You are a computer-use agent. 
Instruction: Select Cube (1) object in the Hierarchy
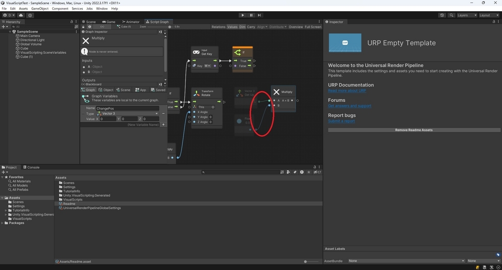click(x=26, y=57)
